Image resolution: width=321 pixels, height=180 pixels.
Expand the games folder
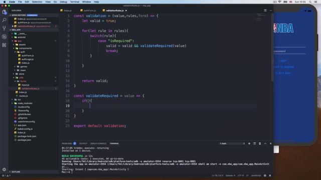[x=24, y=66]
